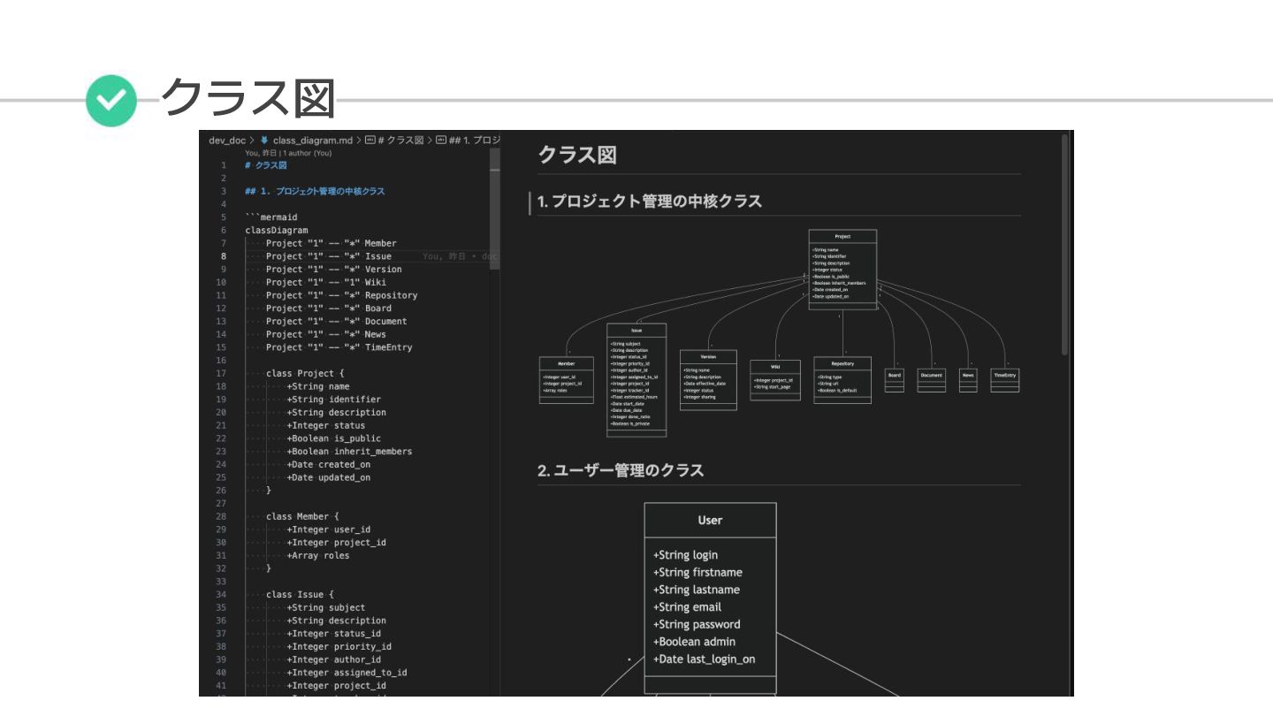1273x716 pixels.
Task: Open the 'You, 昨日 | 1 author (You)' CodeLens
Action: click(x=288, y=153)
